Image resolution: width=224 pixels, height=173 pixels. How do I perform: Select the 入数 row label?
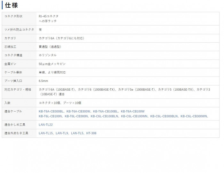pyautogui.click(x=7, y=103)
